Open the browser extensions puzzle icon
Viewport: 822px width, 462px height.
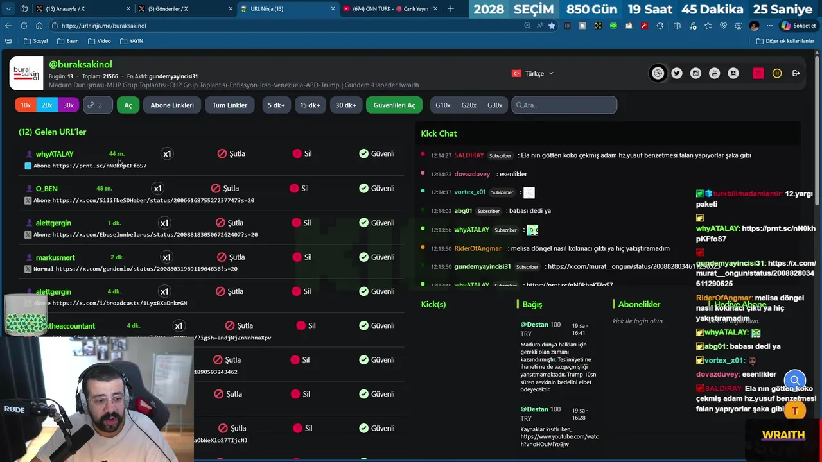point(660,26)
